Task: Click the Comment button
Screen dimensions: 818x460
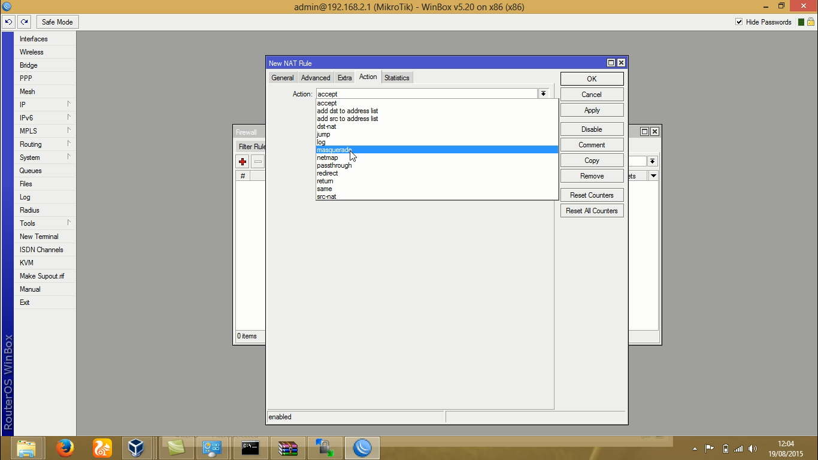Action: [x=592, y=145]
